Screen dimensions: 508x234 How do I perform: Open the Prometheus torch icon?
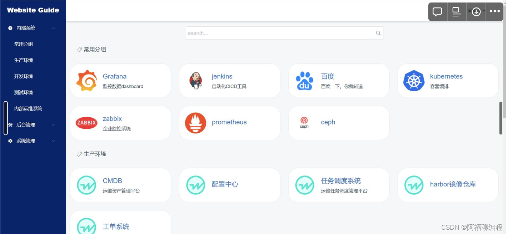point(195,123)
